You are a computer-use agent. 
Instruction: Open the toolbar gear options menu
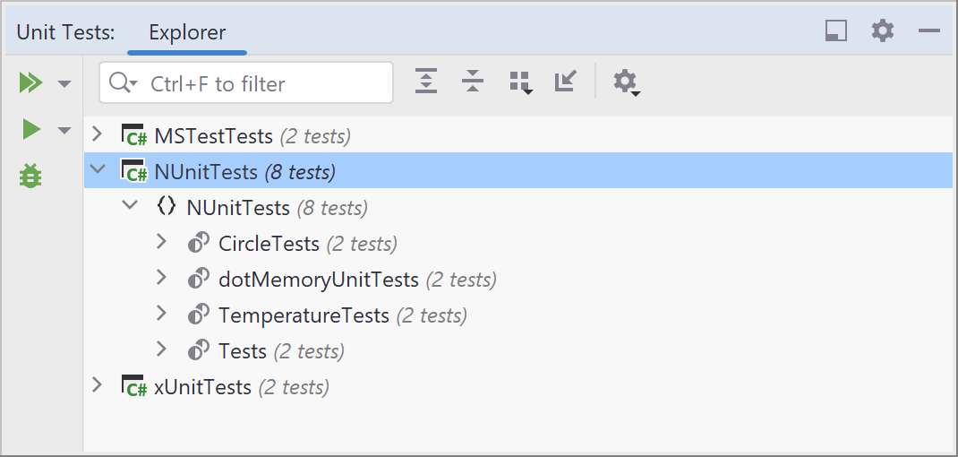tap(625, 82)
